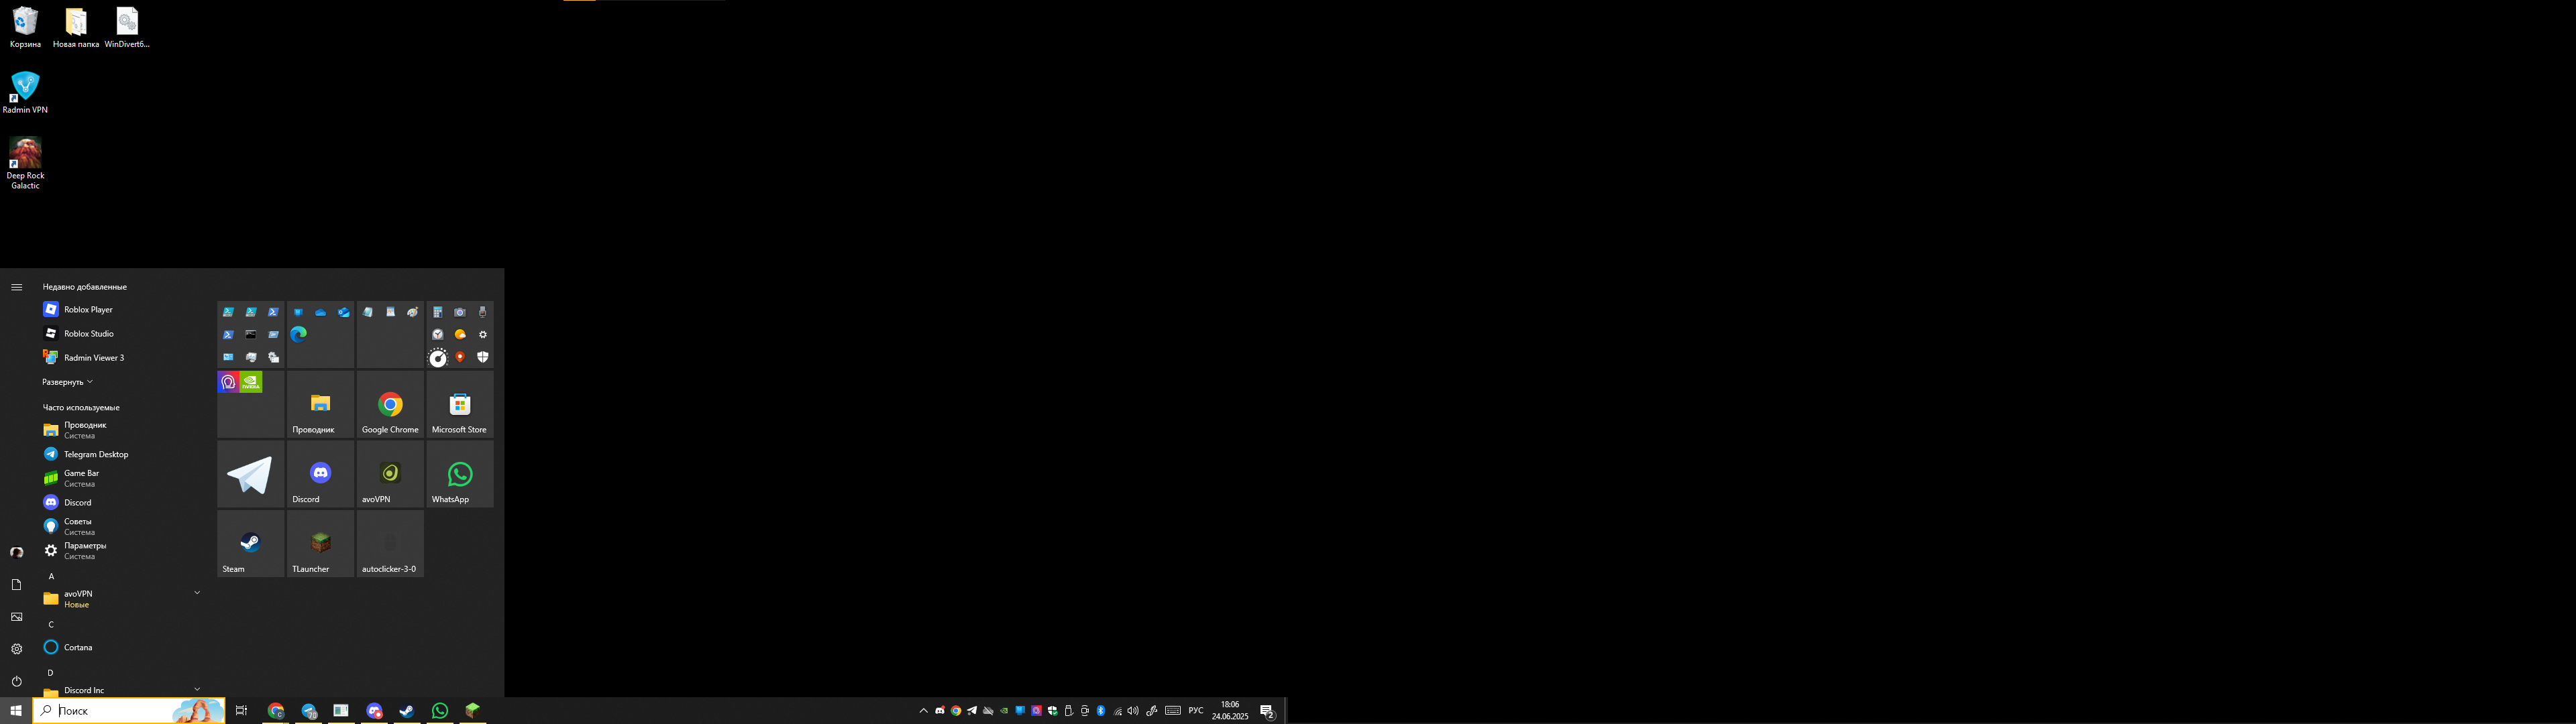Select the Новая папка desktop folder
Image resolution: width=2576 pixels, height=724 pixels.
click(x=76, y=28)
